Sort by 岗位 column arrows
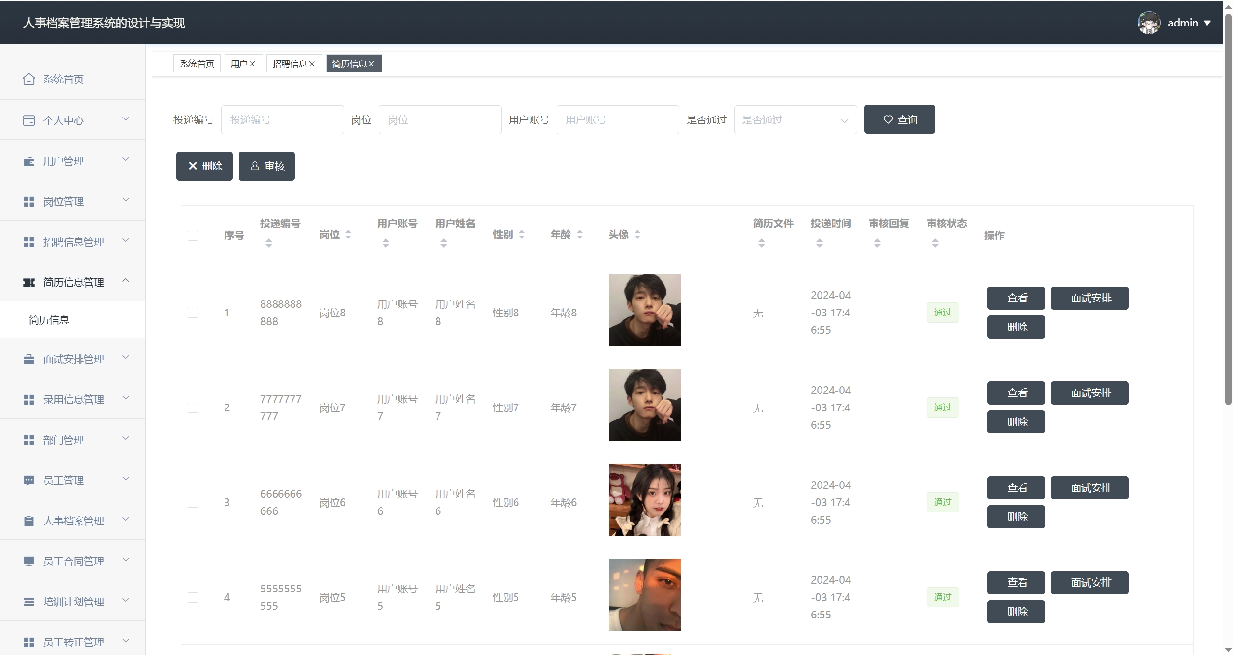The height and width of the screenshot is (655, 1233). tap(348, 235)
